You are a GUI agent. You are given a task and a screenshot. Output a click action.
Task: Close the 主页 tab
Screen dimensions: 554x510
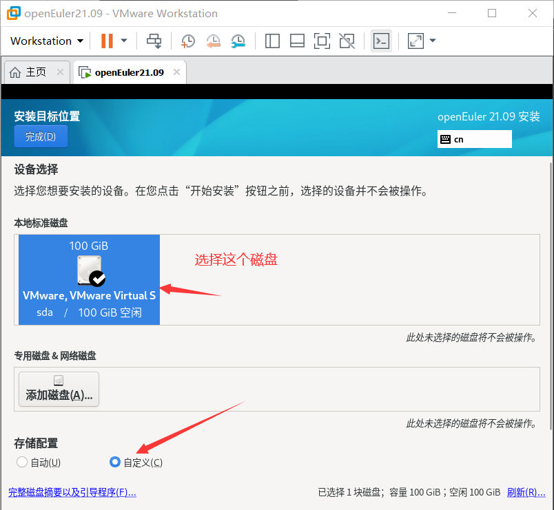pyautogui.click(x=61, y=72)
